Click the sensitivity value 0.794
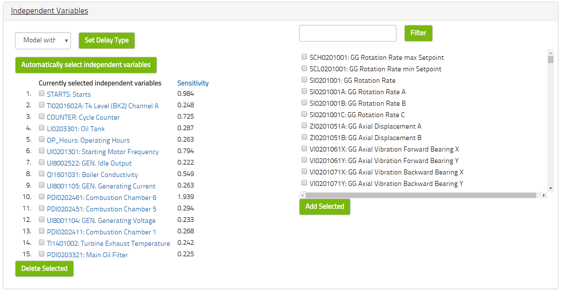 point(186,151)
